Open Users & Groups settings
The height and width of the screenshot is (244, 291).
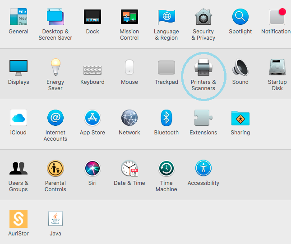coord(18,169)
